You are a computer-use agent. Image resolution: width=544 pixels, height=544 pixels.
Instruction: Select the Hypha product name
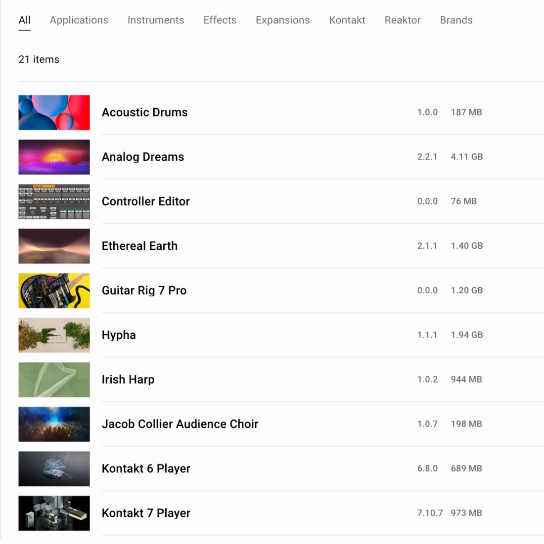pos(119,335)
